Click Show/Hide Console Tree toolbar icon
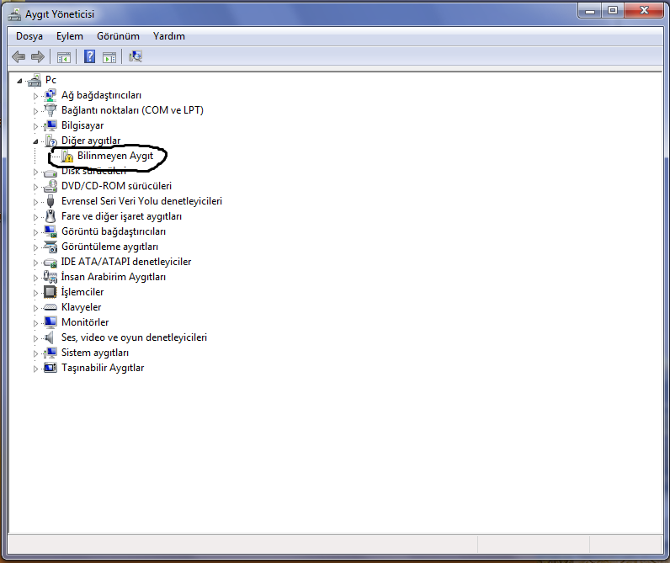 pos(64,57)
